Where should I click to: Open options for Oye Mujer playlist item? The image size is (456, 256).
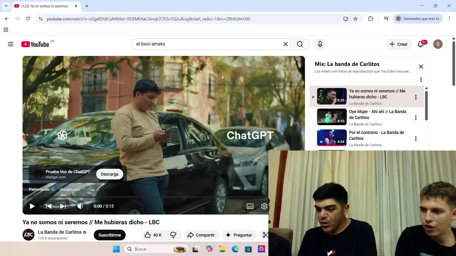[x=415, y=118]
